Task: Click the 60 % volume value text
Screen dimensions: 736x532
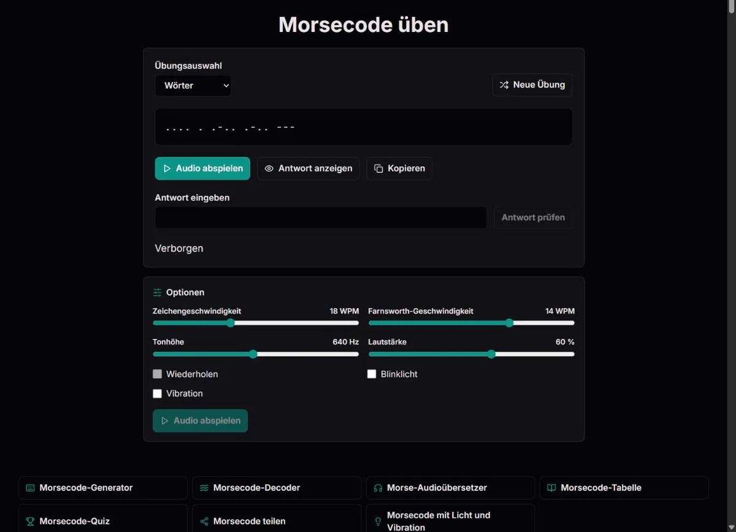Action: [565, 342]
